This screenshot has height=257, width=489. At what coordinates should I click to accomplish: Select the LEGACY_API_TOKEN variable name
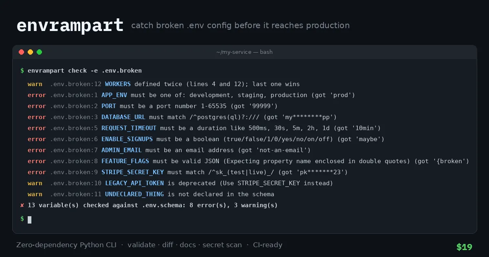coord(134,183)
